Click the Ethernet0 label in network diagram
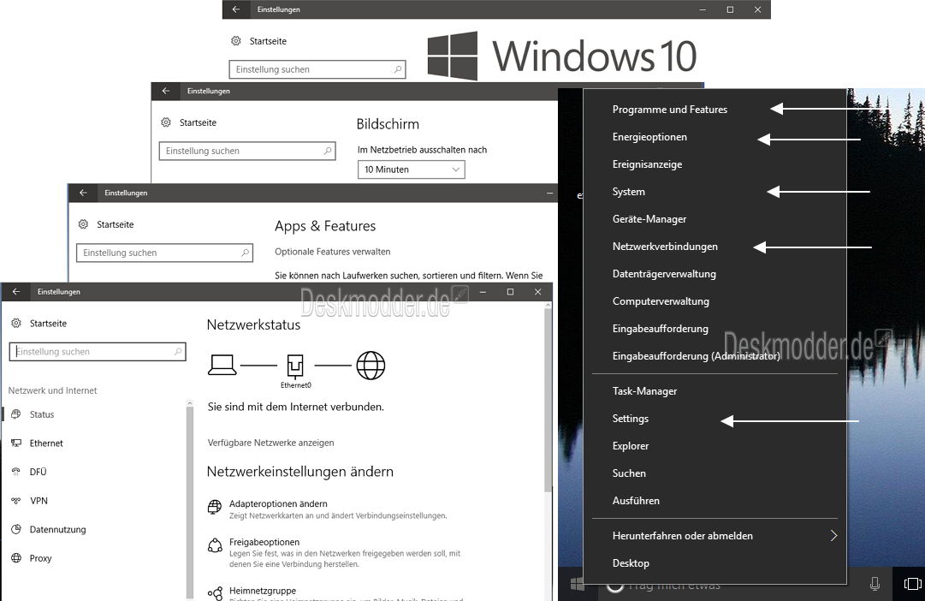The width and height of the screenshot is (925, 601). [295, 385]
